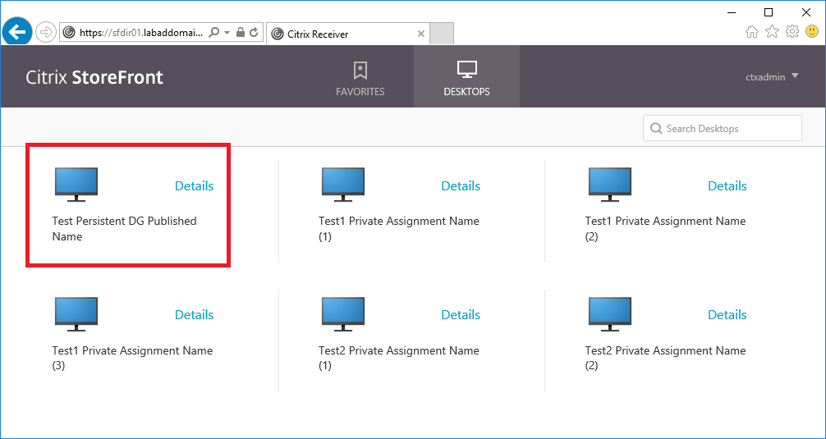826x439 pixels.
Task: Click the browser Back arrow button
Action: 17,32
